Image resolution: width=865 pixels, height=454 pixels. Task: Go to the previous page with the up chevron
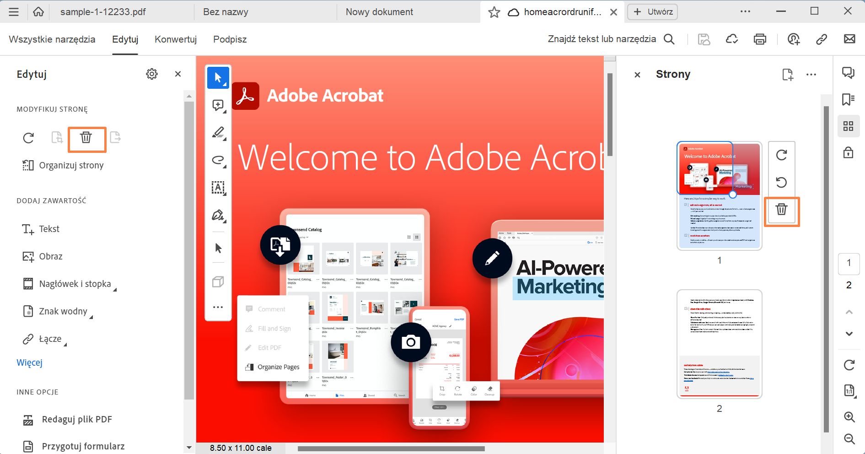pyautogui.click(x=849, y=312)
